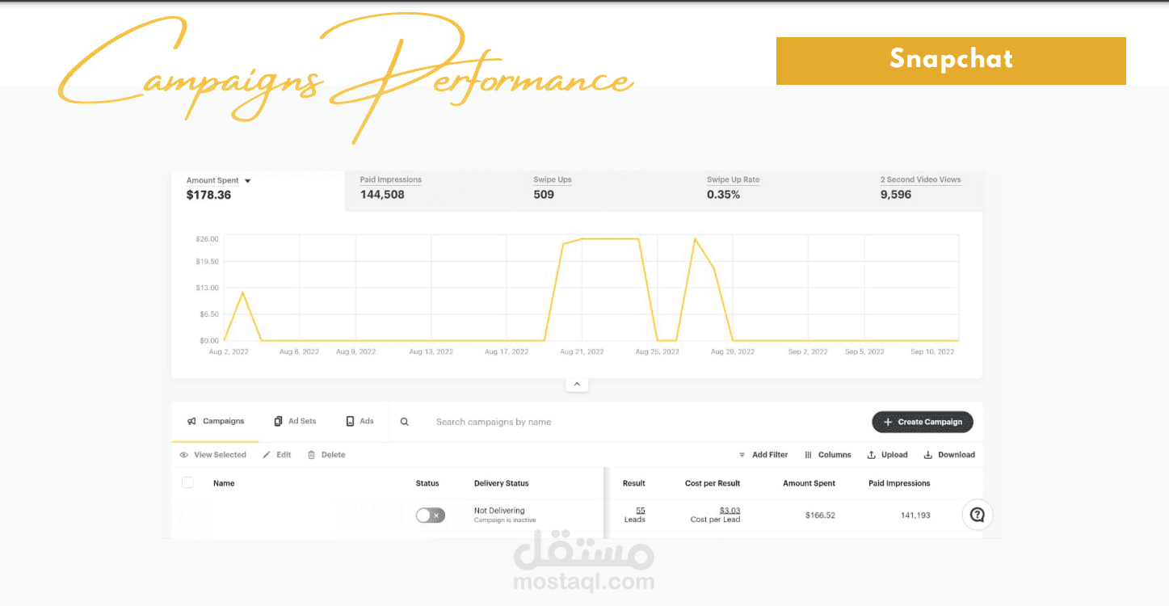This screenshot has height=606, width=1169.
Task: Focus the Search campaigns by name field
Action: 494,422
